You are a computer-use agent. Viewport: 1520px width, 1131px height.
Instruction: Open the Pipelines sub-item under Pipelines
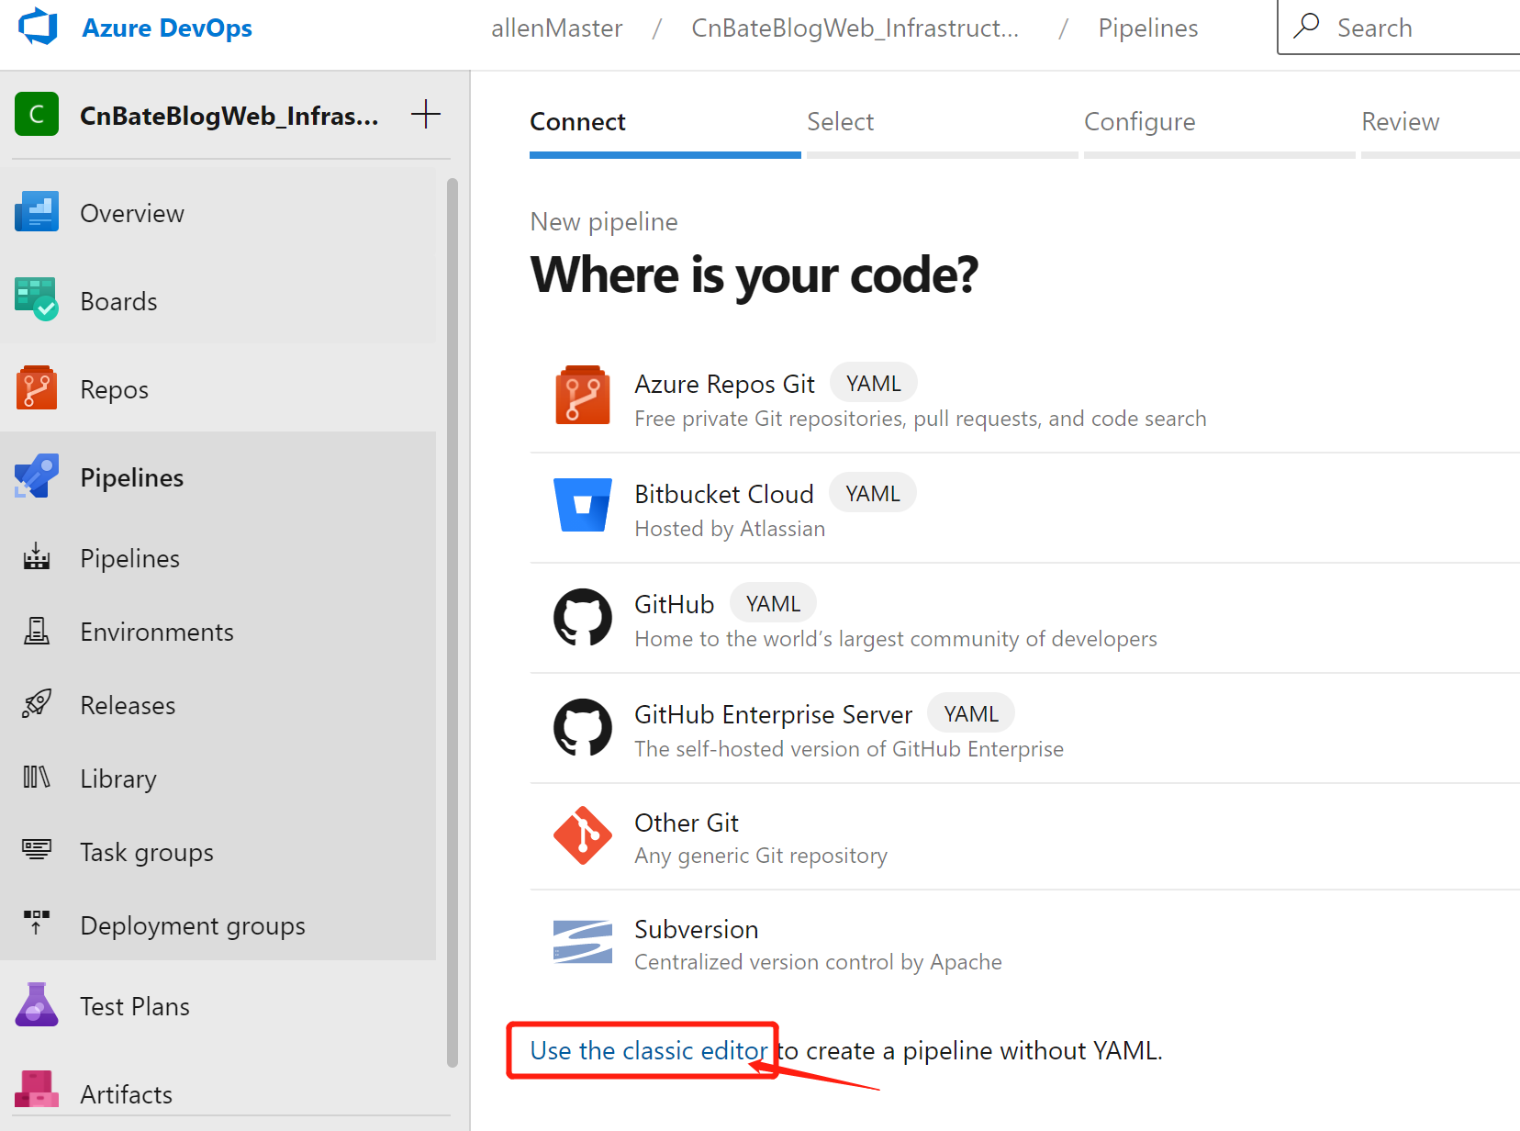(x=129, y=559)
